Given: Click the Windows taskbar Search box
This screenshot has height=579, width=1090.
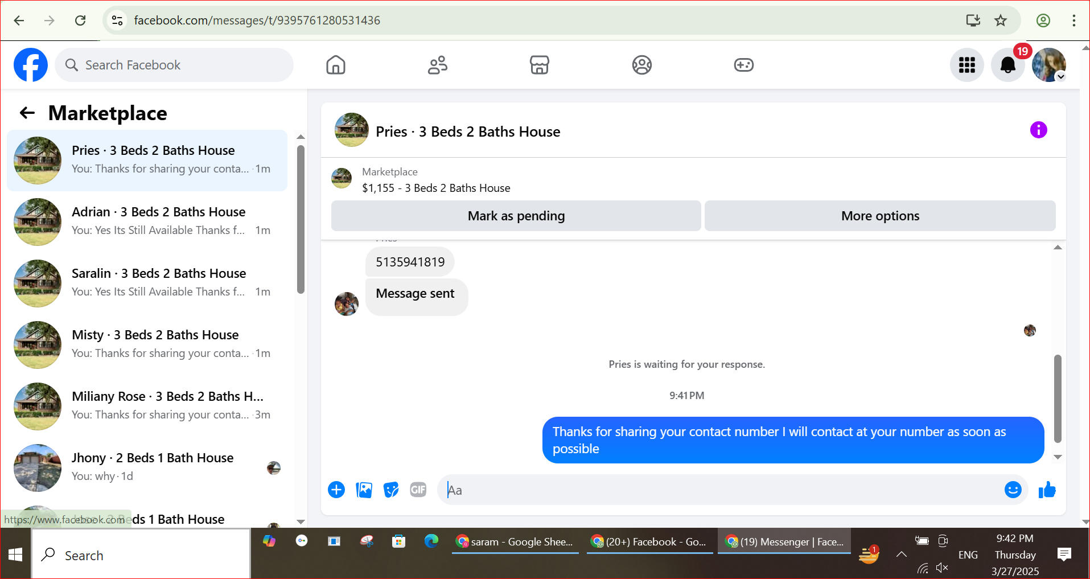Looking at the screenshot, I should (x=141, y=555).
